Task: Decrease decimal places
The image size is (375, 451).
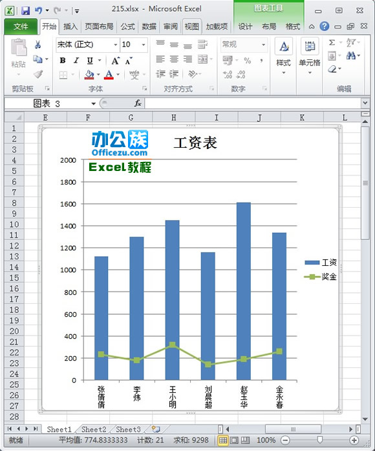Action: [x=241, y=74]
